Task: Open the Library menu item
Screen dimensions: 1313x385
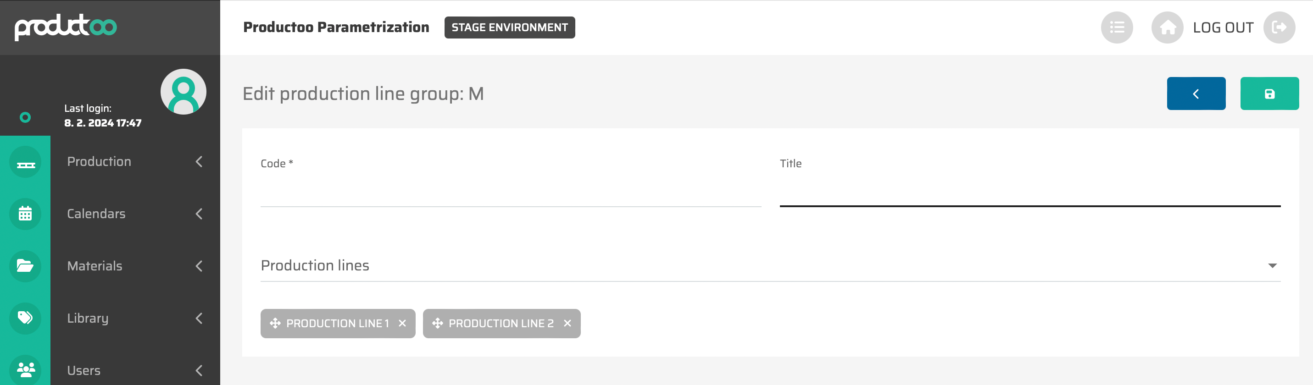Action: [x=88, y=318]
